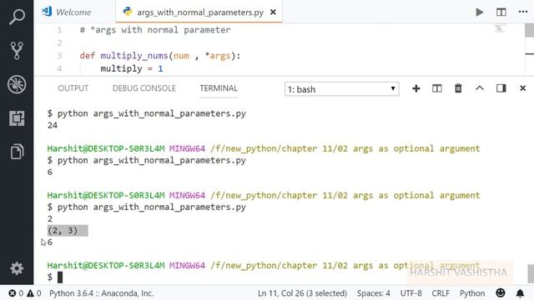
Task: Switch to the DEBUG CONSOLE tab
Action: (x=144, y=88)
